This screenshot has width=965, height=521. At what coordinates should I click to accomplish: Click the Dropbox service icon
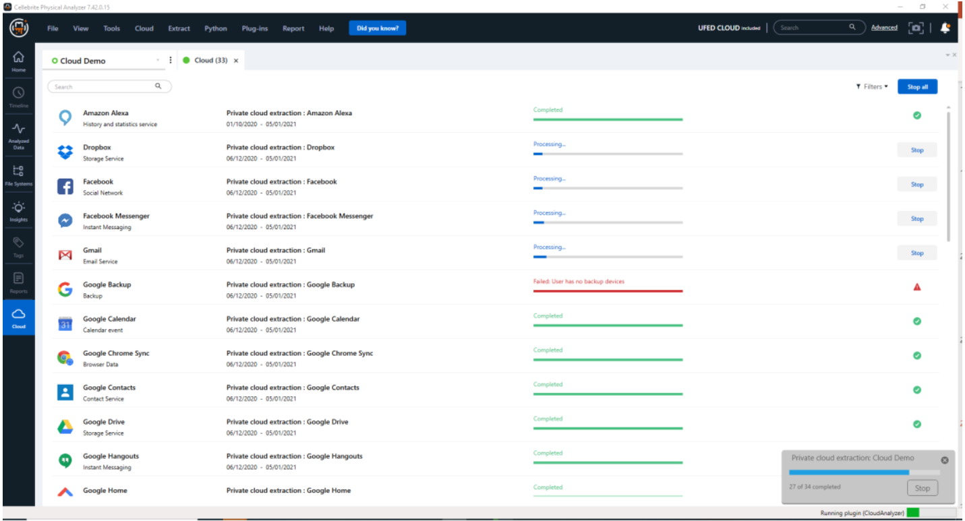[x=65, y=152]
